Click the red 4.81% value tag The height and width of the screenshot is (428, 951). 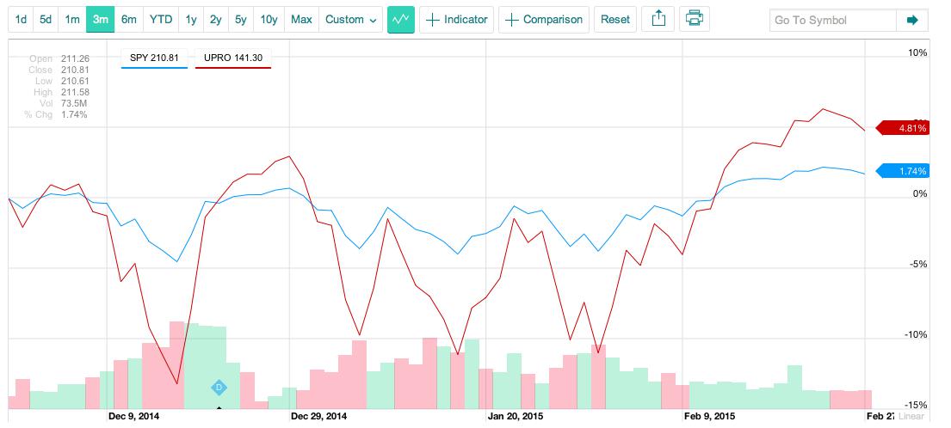[x=903, y=128]
